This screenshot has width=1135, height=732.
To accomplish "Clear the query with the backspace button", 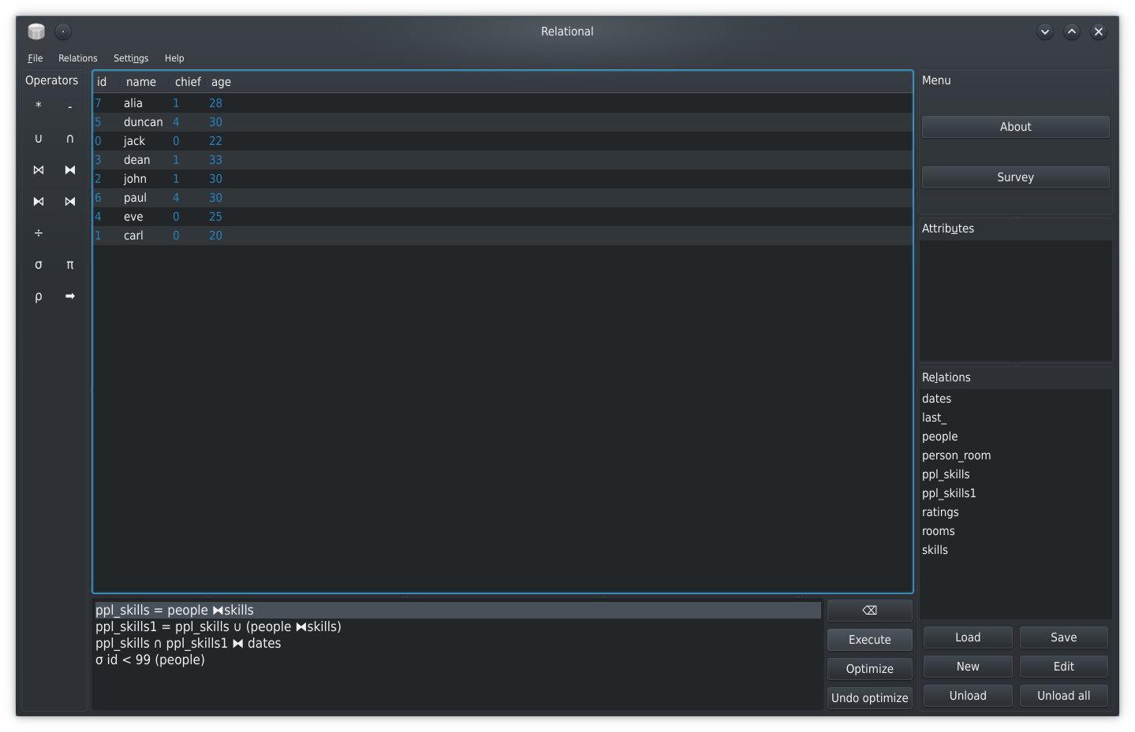I will (870, 610).
